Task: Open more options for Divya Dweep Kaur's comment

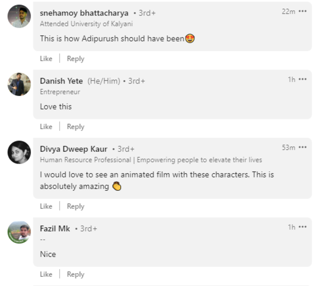Action: click(303, 148)
